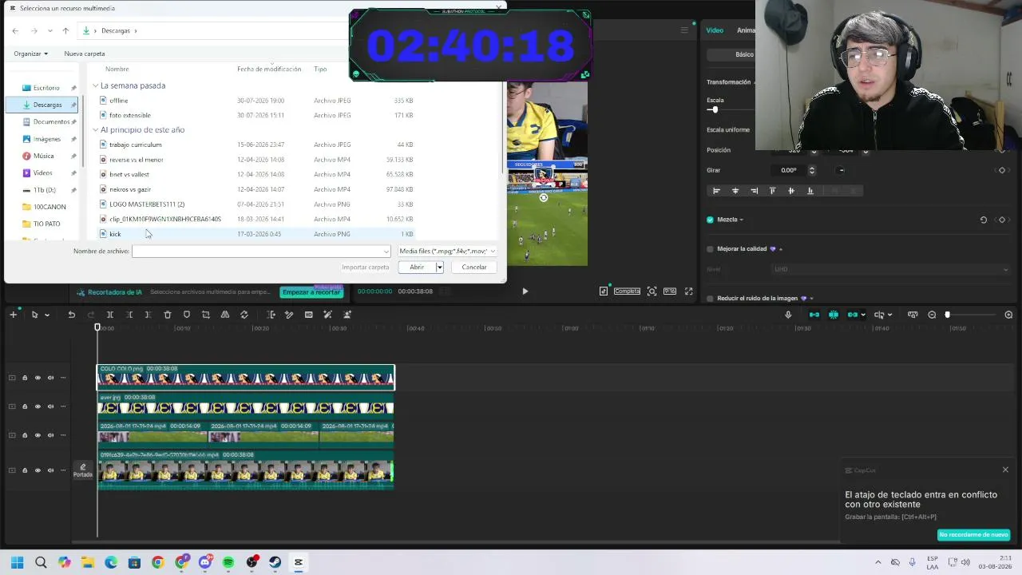1022x575 pixels.
Task: Hide the COLO COLO track with eye icon
Action: 38,378
